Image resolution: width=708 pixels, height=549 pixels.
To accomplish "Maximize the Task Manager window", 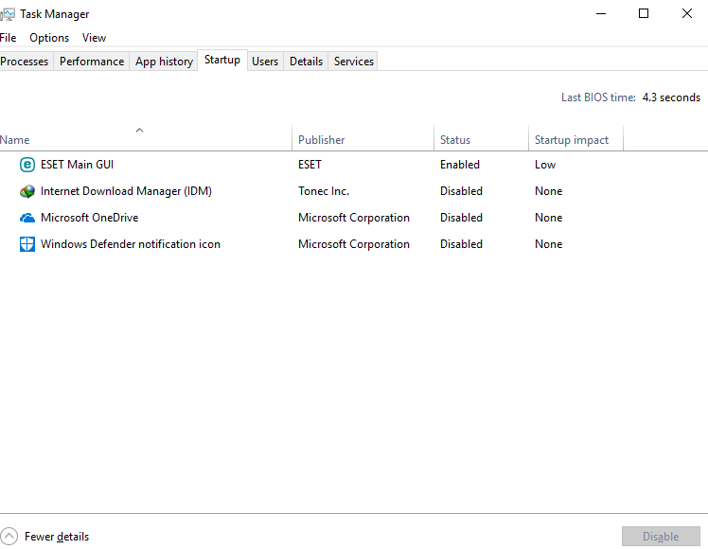I will click(x=644, y=13).
